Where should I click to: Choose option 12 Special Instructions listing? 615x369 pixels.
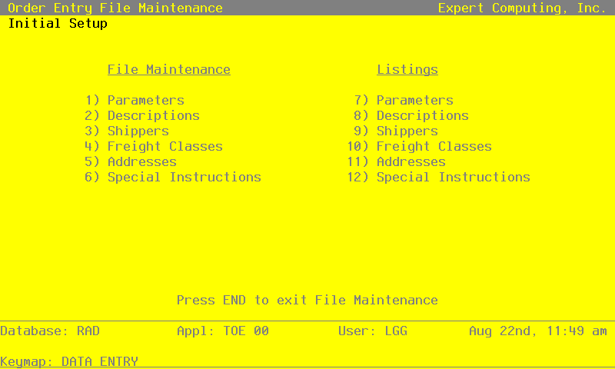438,178
